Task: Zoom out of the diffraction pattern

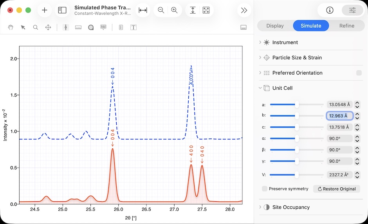Action: point(161,11)
